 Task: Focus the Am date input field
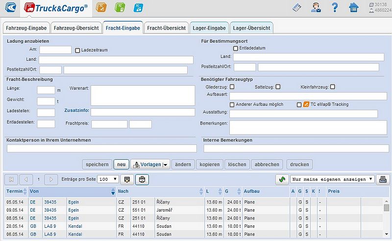tap(55, 49)
